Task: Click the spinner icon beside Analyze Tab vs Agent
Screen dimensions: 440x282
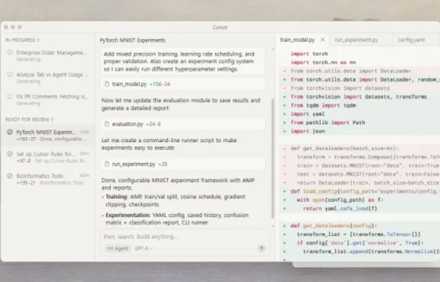Action: pos(10,74)
